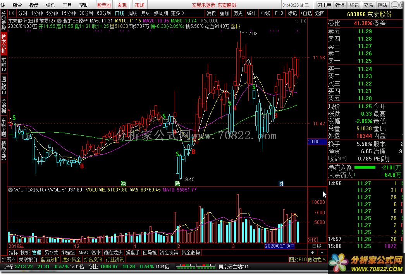The height and width of the screenshot is (275, 406).
Task: Open the 同花顺10 sidebar tab
Action: click(3, 85)
